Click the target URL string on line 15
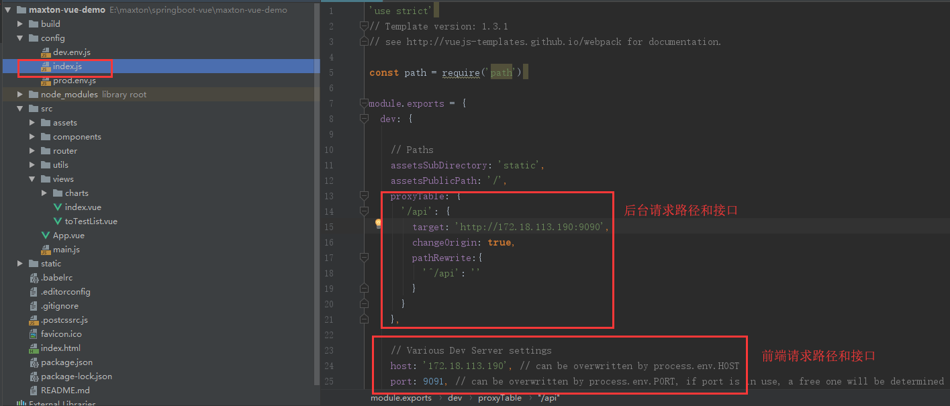Image resolution: width=950 pixels, height=406 pixels. pos(530,227)
